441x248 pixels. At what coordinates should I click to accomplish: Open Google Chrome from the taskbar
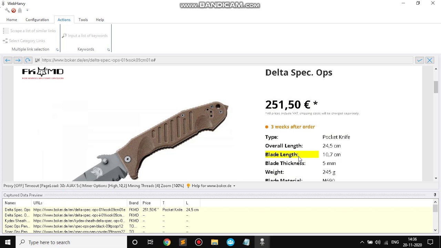coord(167,242)
